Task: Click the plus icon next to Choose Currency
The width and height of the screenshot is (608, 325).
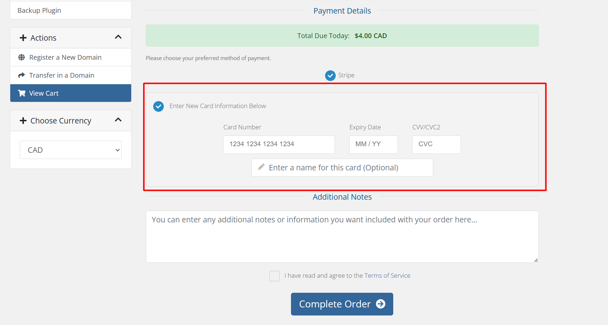Action: [23, 121]
